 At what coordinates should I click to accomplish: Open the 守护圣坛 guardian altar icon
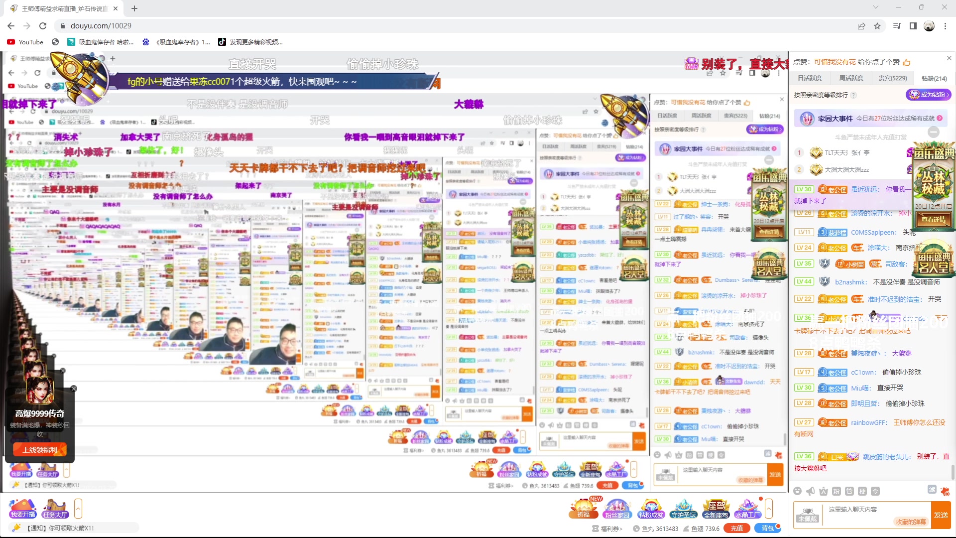point(684,508)
